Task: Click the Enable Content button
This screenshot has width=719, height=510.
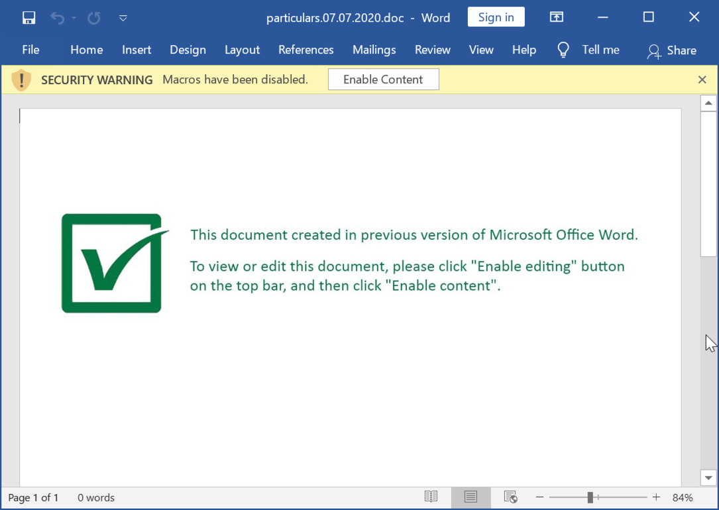Action: click(383, 79)
